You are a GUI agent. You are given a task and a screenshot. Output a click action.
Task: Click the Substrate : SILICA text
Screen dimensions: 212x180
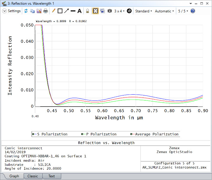tap(27, 165)
